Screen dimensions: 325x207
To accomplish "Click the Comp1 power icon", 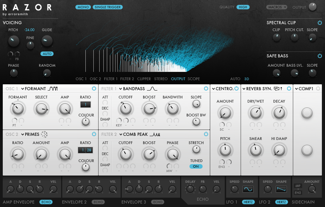I will (318, 89).
